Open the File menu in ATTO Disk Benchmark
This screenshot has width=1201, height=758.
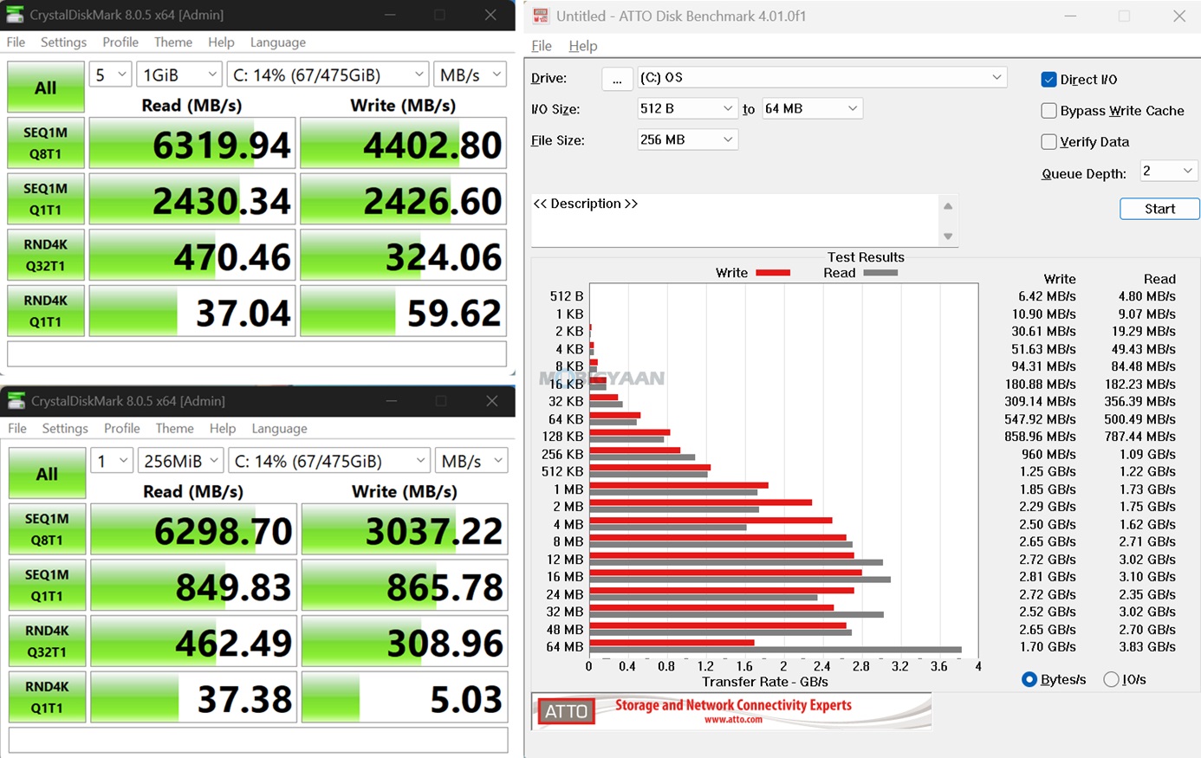(542, 46)
